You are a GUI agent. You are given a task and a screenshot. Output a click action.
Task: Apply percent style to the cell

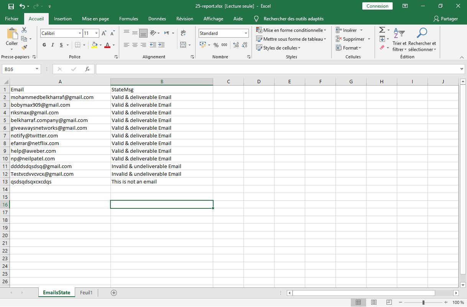(216, 45)
